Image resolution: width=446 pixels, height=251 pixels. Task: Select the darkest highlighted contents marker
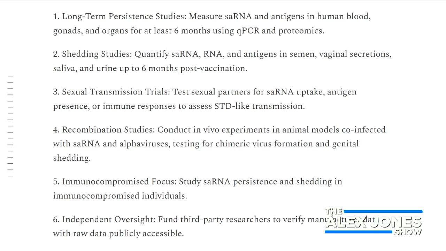pyautogui.click(x=10, y=163)
